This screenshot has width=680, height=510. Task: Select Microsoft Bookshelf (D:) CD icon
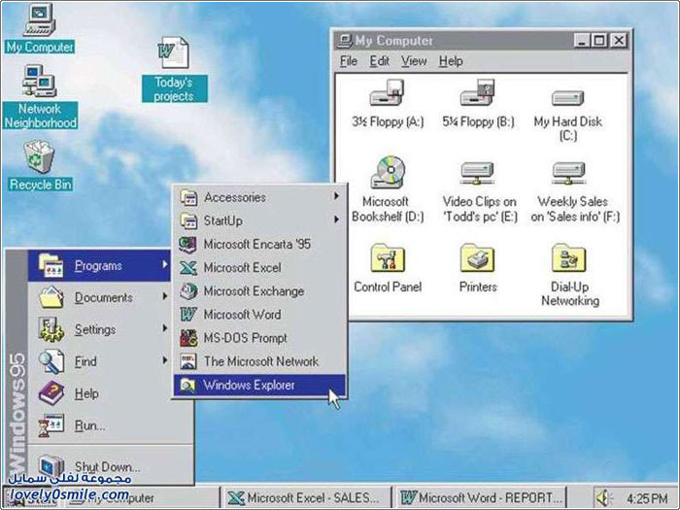click(x=387, y=172)
